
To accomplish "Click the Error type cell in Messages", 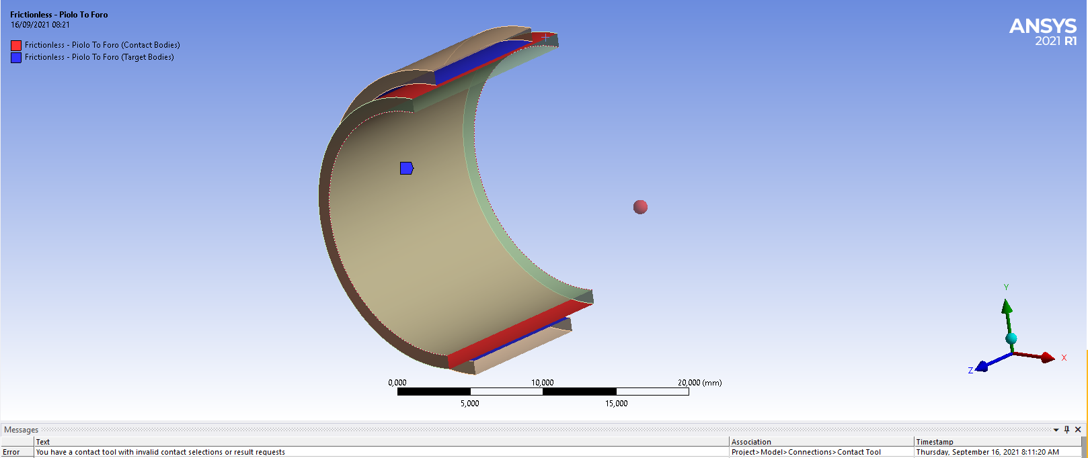I will 11,452.
